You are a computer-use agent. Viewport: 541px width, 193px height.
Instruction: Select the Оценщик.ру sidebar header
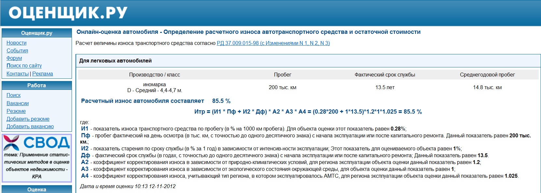37,33
